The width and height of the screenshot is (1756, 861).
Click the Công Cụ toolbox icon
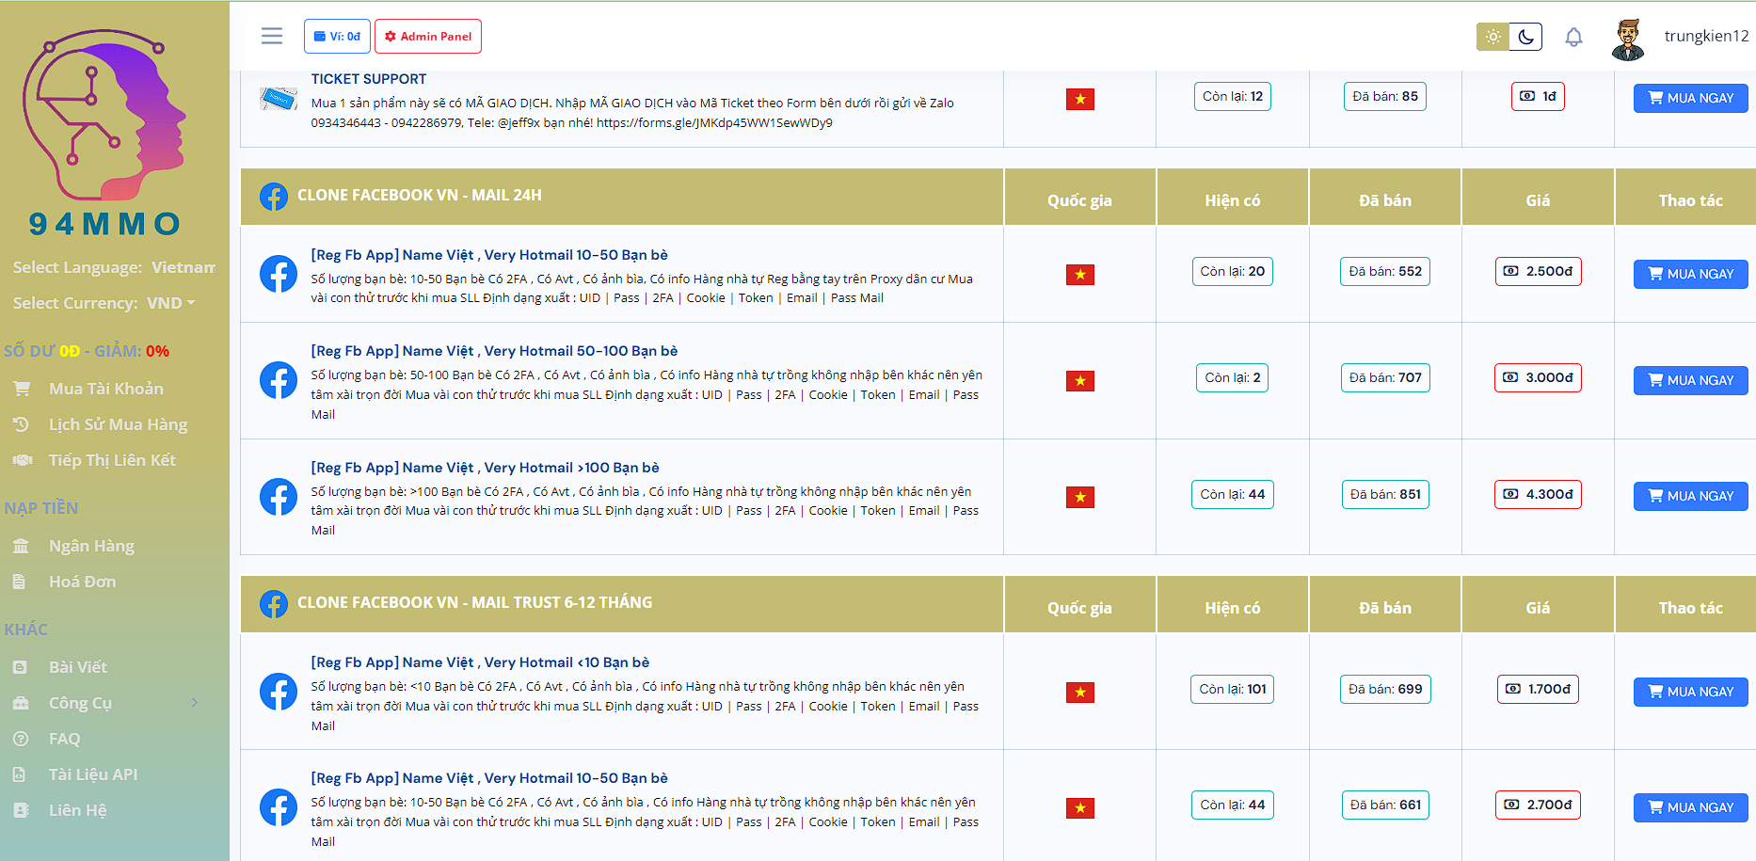[x=21, y=703]
